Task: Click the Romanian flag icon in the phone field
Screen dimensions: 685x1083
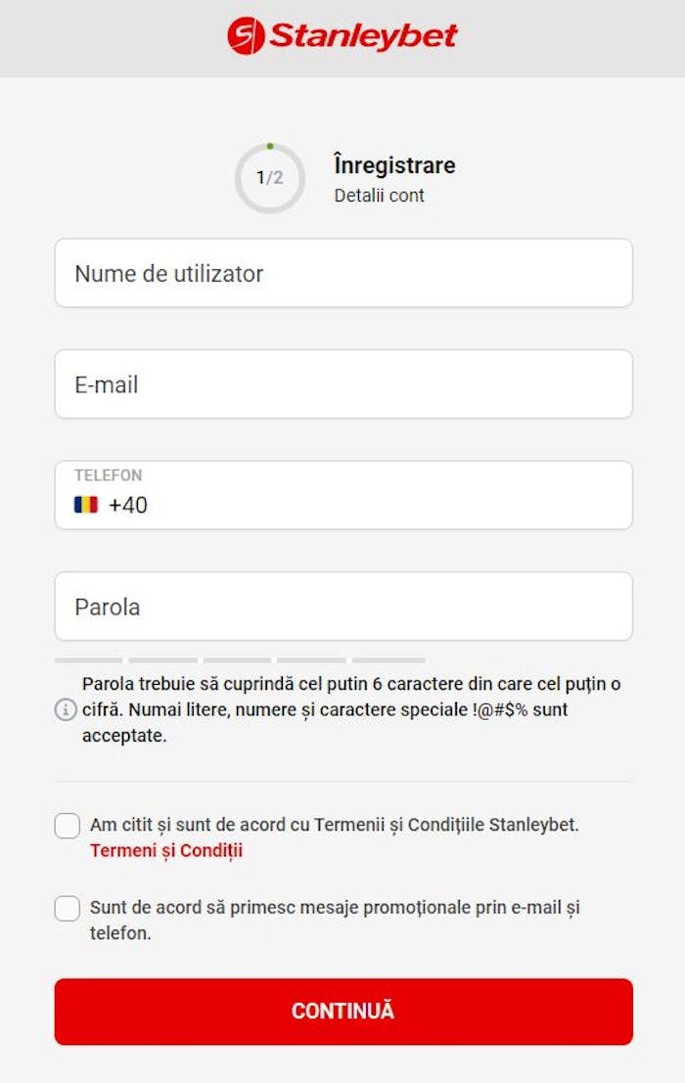Action: pyautogui.click(x=85, y=503)
